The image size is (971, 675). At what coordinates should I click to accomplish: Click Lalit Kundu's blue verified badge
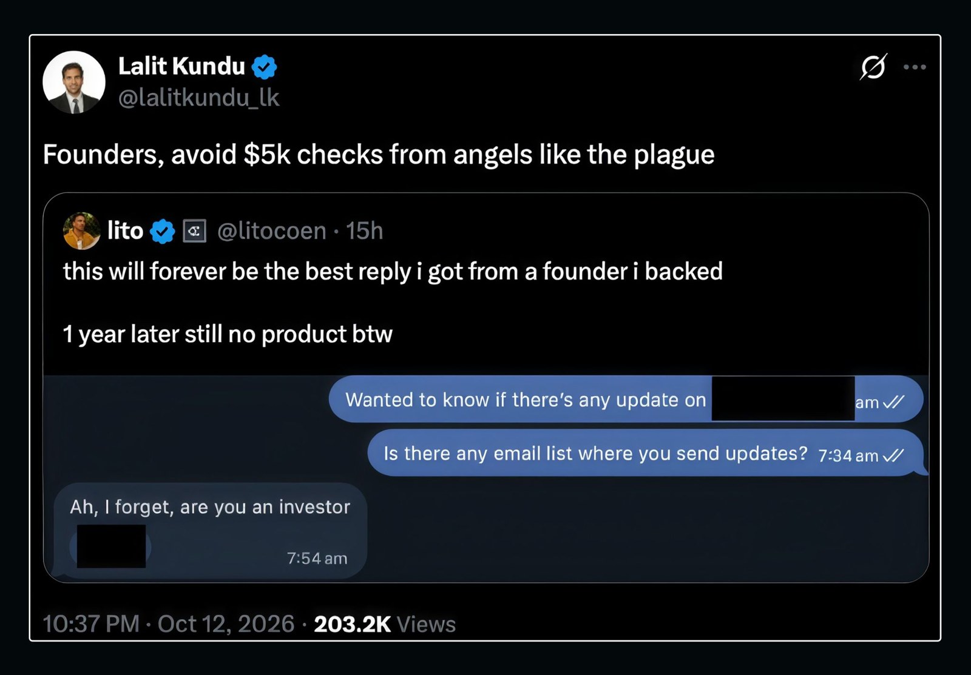point(264,67)
